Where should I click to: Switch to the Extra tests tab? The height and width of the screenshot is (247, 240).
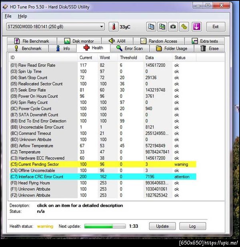[204, 41]
